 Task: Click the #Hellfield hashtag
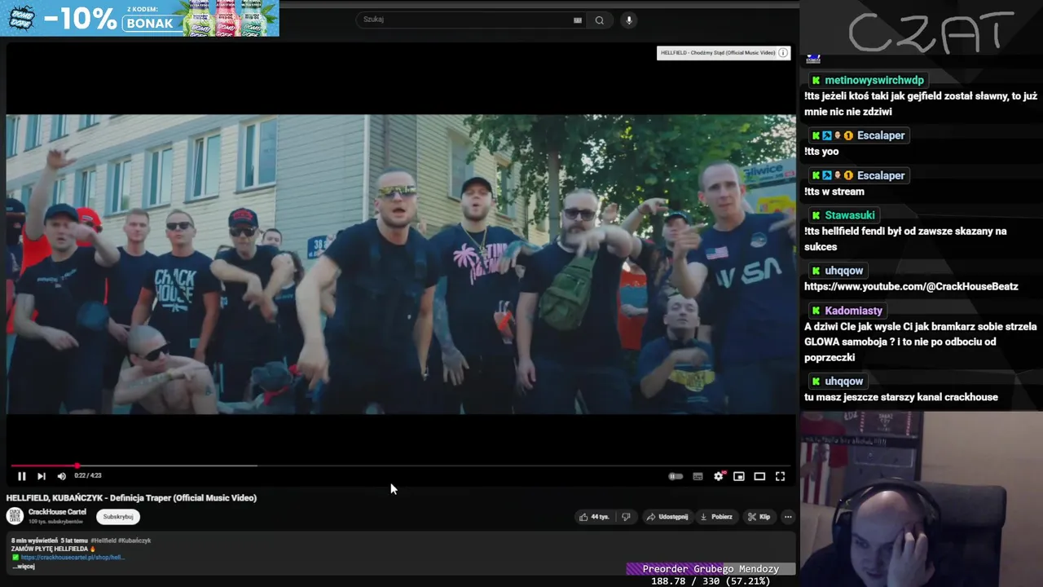point(103,541)
